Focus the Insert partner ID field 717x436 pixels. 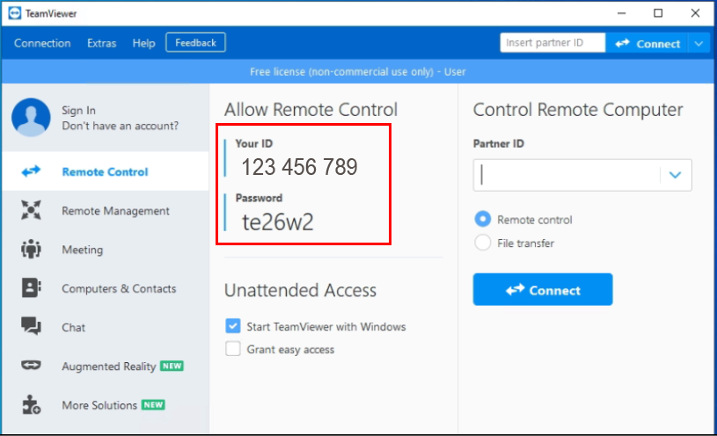tap(552, 43)
